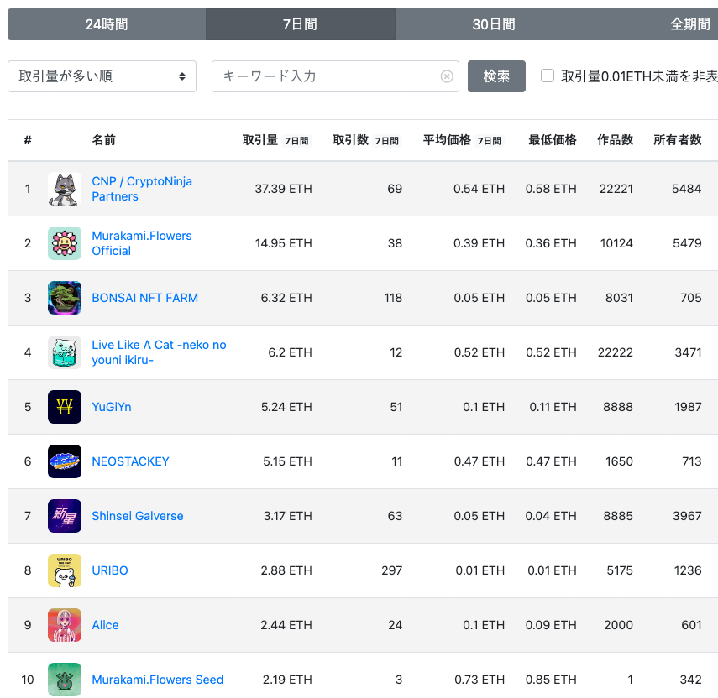The width and height of the screenshot is (718, 698).
Task: Click the BONSAI tree thumbnail
Action: click(65, 298)
